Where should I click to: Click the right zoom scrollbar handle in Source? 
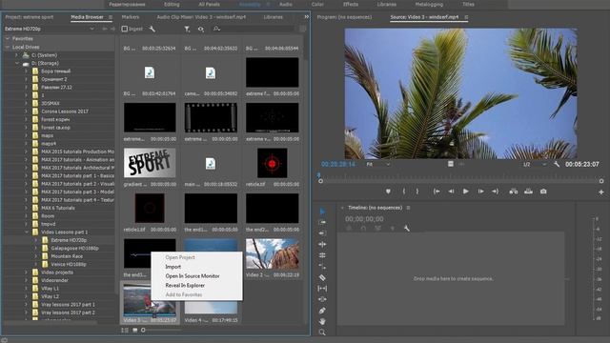(x=601, y=181)
